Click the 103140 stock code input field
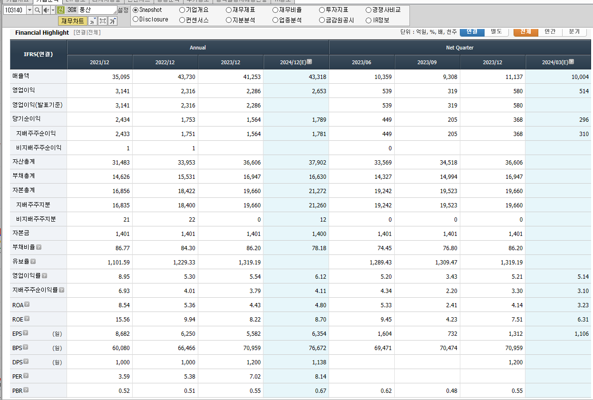This screenshot has width=593, height=400. (15, 10)
